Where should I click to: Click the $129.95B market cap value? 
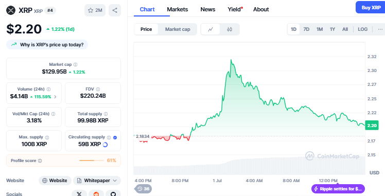(54, 72)
